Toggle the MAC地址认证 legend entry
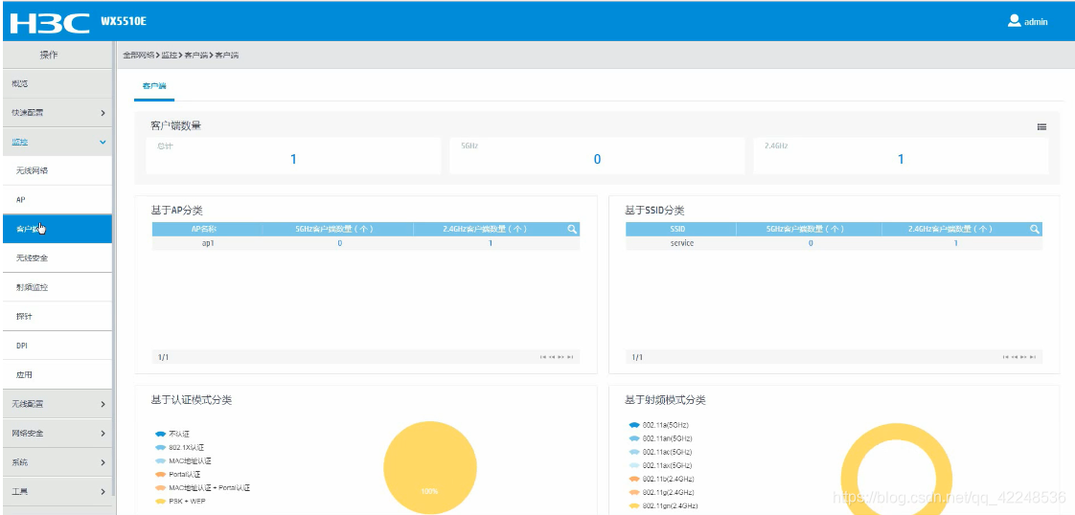This screenshot has height=515, width=1075. pos(184,460)
